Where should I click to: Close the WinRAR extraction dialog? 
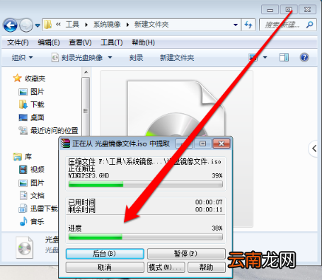pos(222,144)
